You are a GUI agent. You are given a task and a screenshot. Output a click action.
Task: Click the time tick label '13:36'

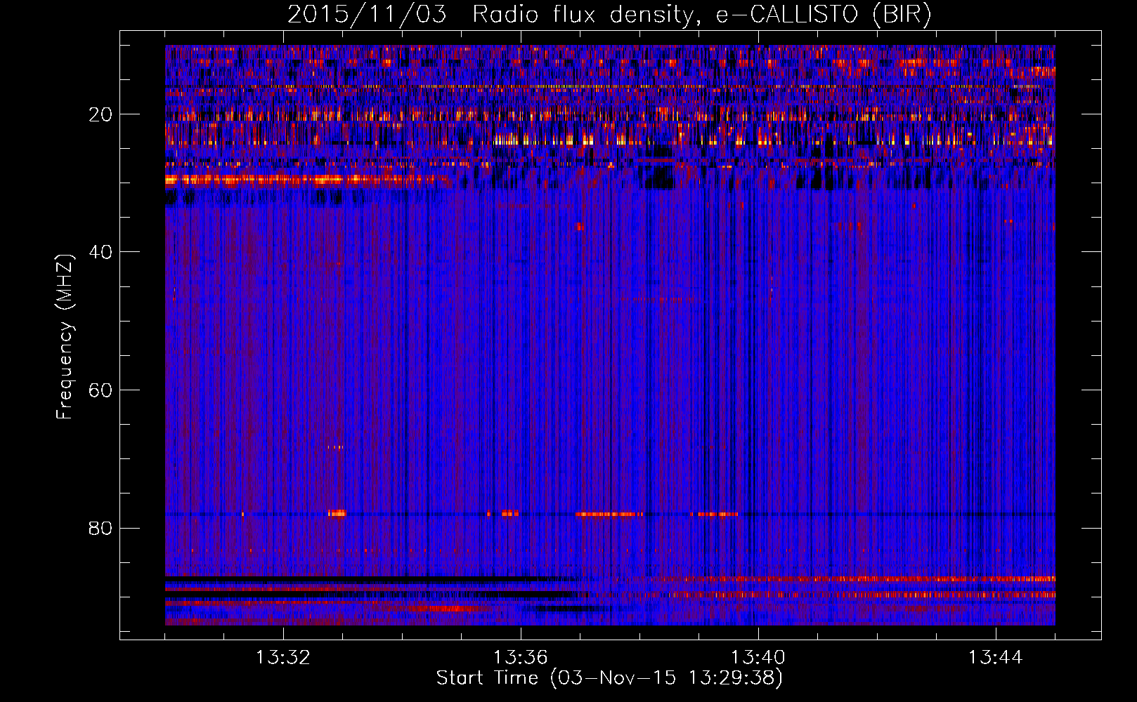click(521, 658)
